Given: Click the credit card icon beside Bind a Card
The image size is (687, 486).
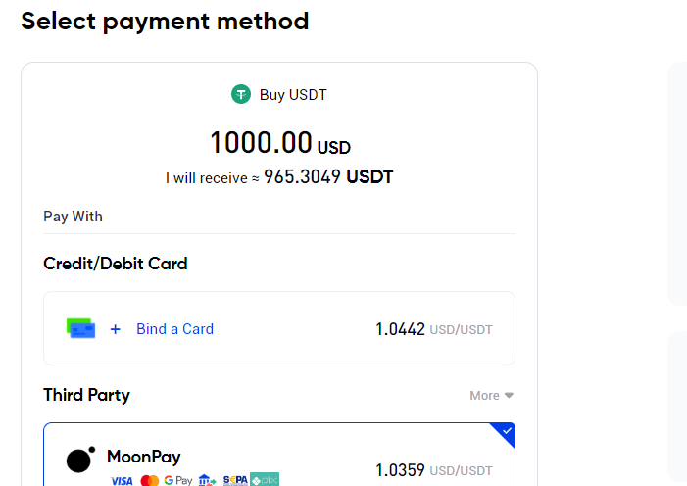Looking at the screenshot, I should point(80,328).
